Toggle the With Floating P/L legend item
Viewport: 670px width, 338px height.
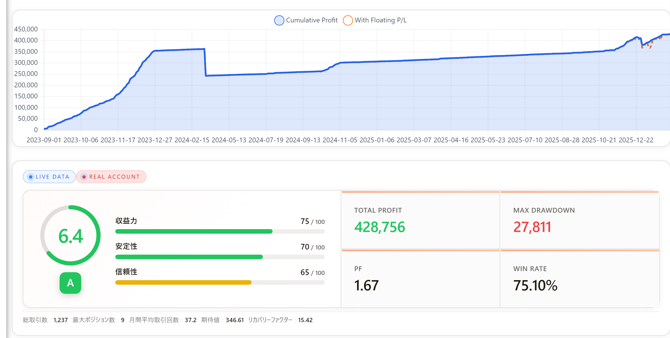375,20
